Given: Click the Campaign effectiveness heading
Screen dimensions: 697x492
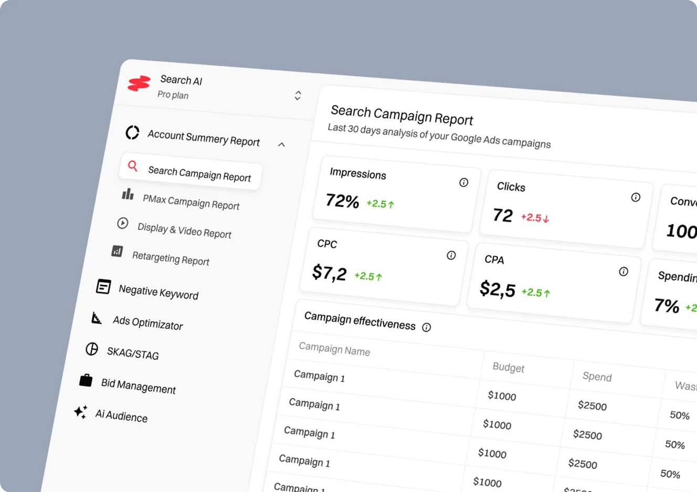Looking at the screenshot, I should click(x=360, y=321).
